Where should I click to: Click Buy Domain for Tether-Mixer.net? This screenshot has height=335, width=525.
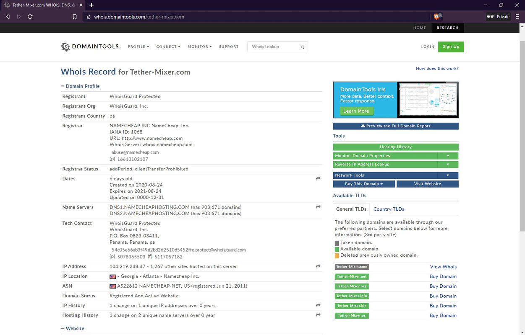tap(443, 276)
